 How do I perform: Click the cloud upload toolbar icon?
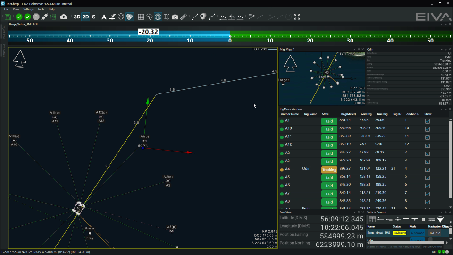point(64,17)
